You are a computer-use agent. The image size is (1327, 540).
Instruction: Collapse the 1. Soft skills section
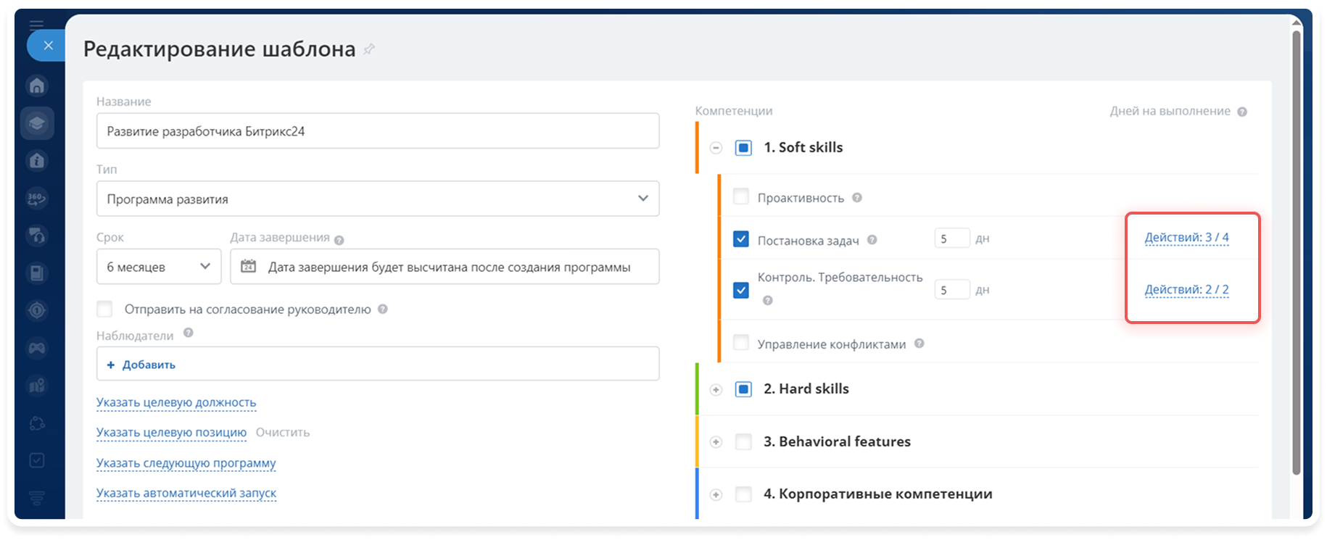716,148
